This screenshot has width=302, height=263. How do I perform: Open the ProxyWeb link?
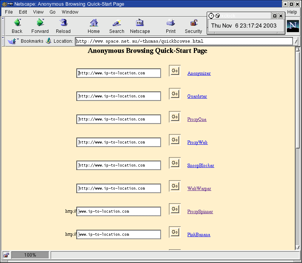point(197,142)
